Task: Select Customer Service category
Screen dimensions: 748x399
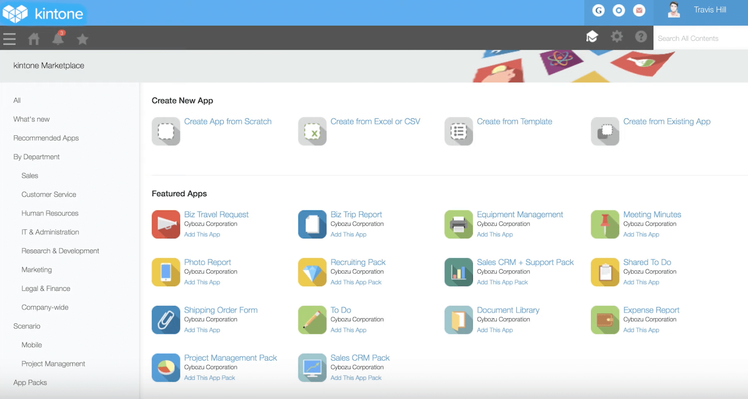Action: (x=49, y=194)
